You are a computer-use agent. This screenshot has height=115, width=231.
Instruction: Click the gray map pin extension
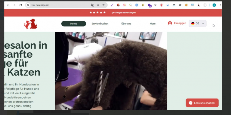coord(155,5)
